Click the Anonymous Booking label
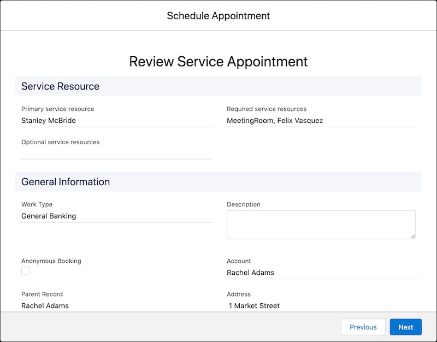This screenshot has width=437, height=342. pyautogui.click(x=51, y=261)
